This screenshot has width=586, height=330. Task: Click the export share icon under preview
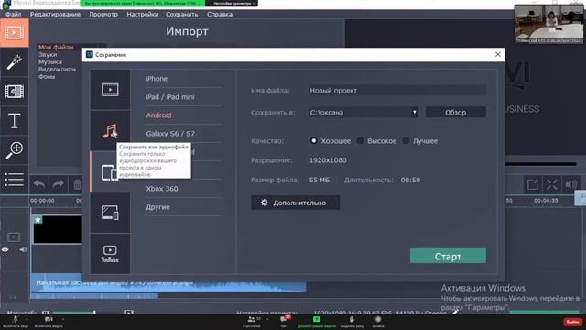click(x=533, y=184)
